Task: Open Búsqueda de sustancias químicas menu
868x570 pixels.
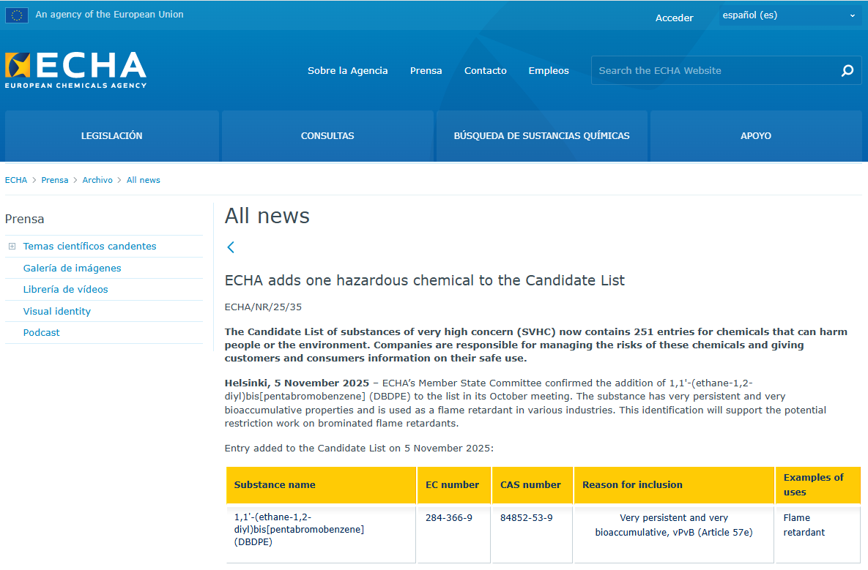Action: coord(541,135)
